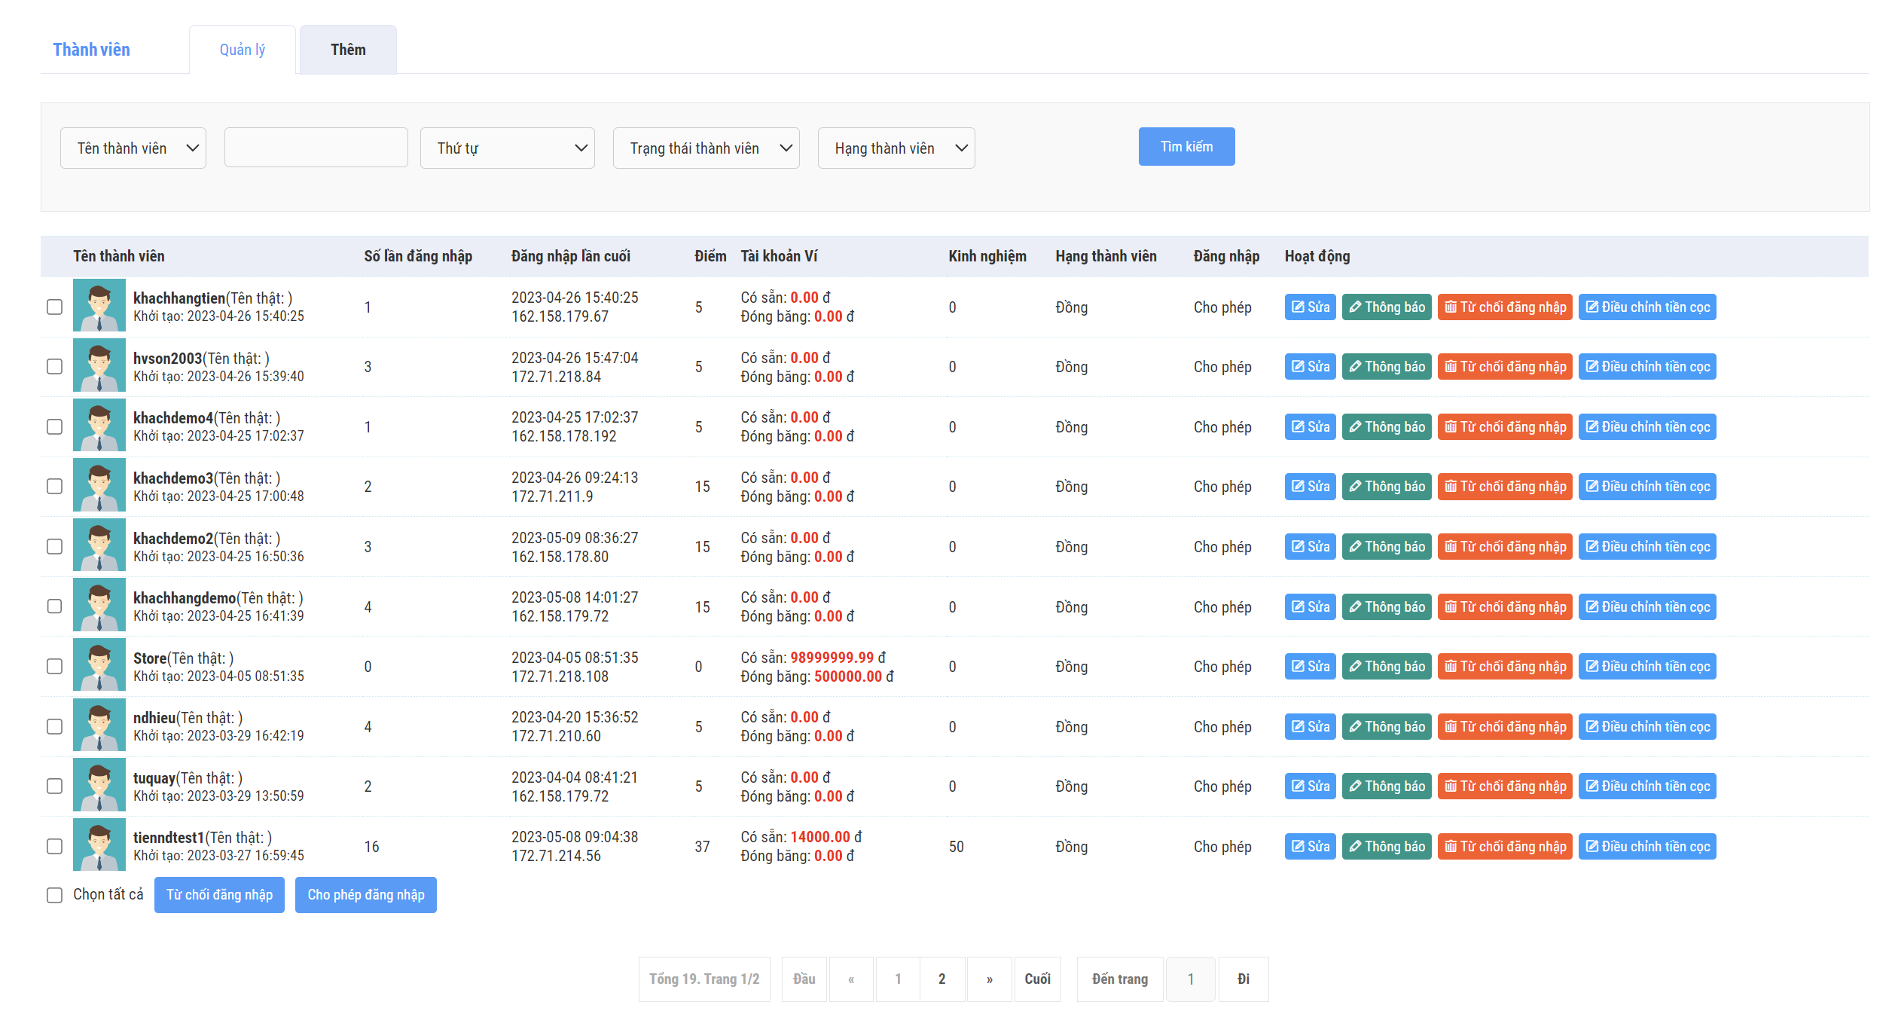Click Cho phép đăng nhập bulk button
This screenshot has width=1889, height=1011.
(x=365, y=895)
